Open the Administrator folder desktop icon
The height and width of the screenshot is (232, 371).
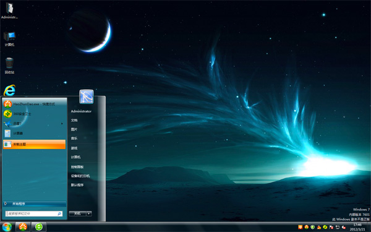pyautogui.click(x=9, y=11)
